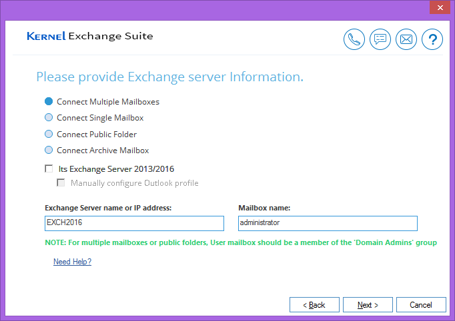Click the Kernel Exchange Suite logo
The height and width of the screenshot is (321, 455).
pos(90,36)
